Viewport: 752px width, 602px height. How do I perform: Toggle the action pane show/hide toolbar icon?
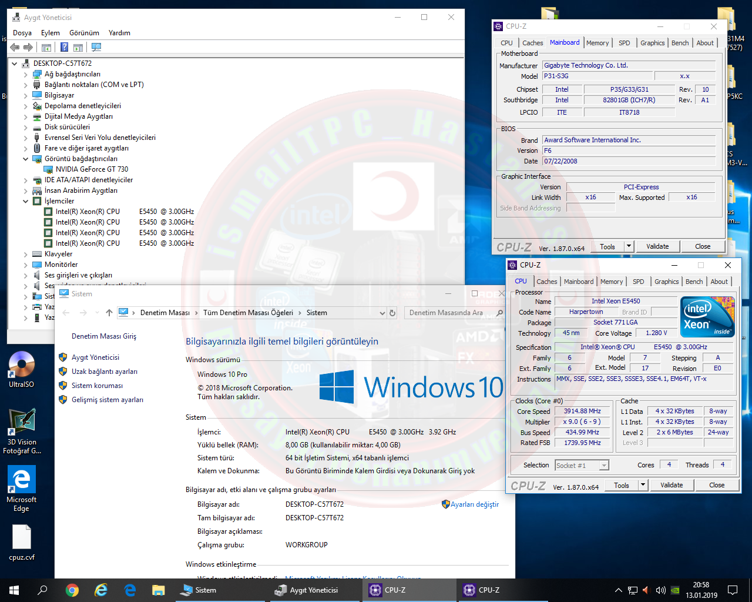[x=78, y=47]
